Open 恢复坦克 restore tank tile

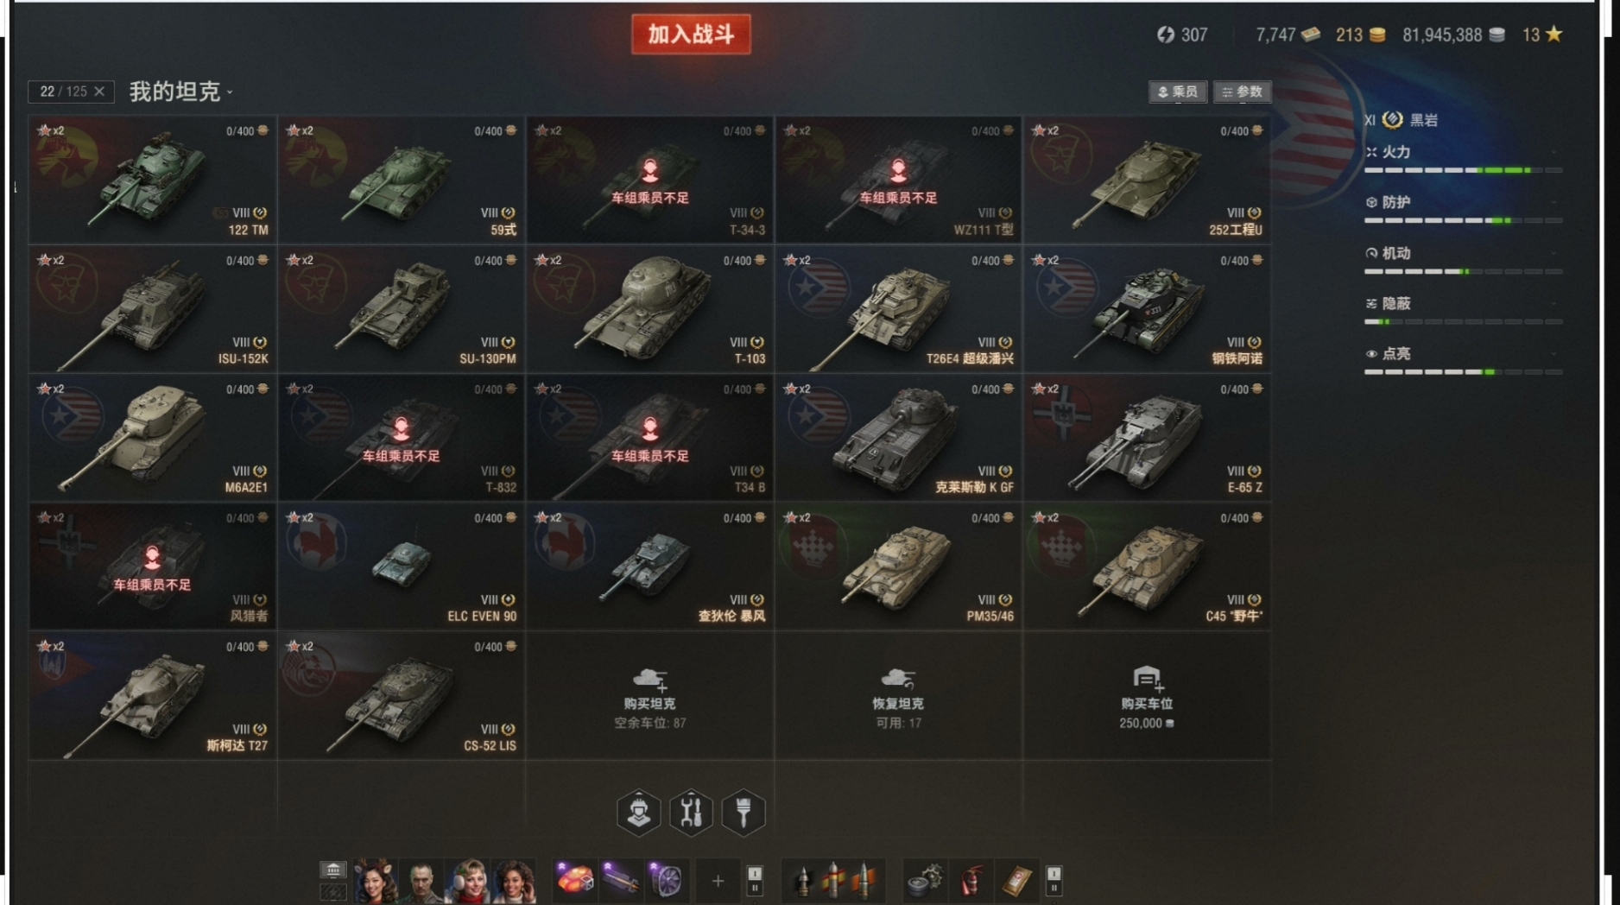[898, 696]
